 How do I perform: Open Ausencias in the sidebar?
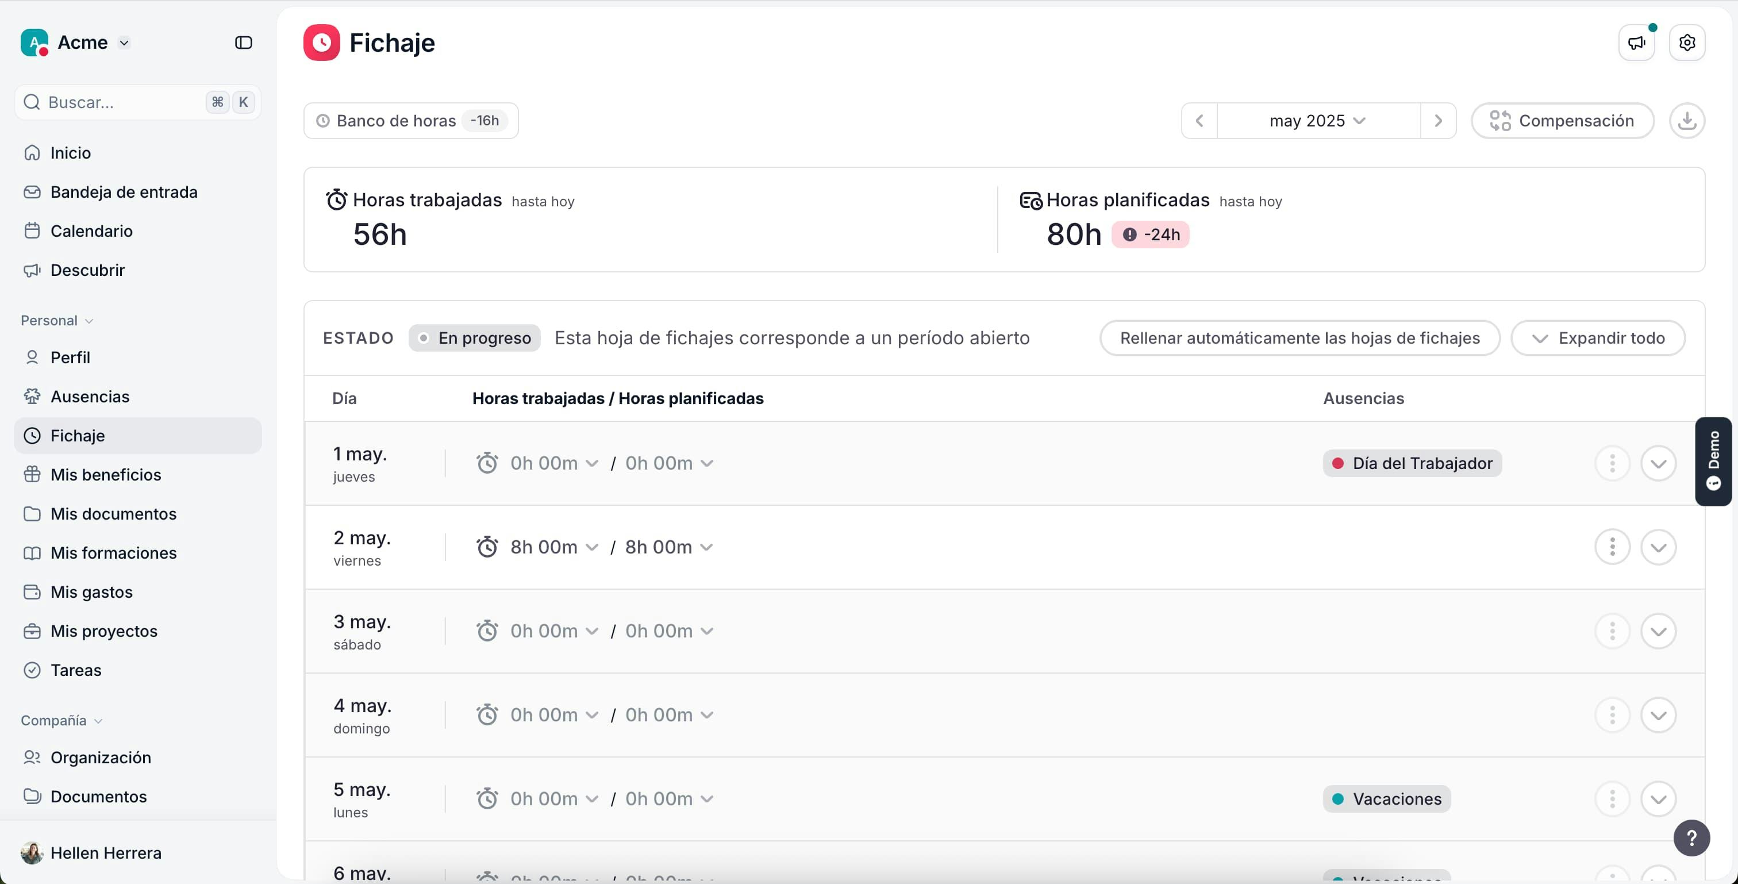90,396
